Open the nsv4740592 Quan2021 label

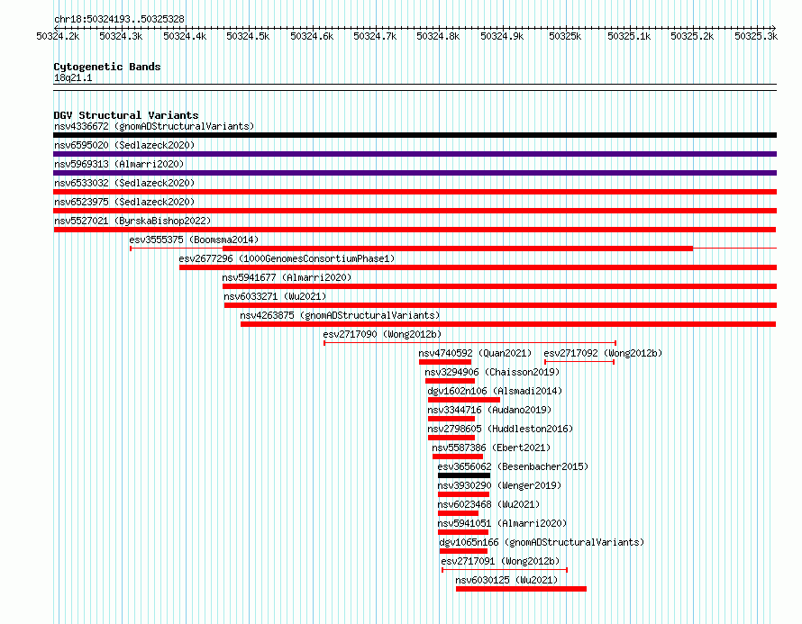tap(475, 353)
